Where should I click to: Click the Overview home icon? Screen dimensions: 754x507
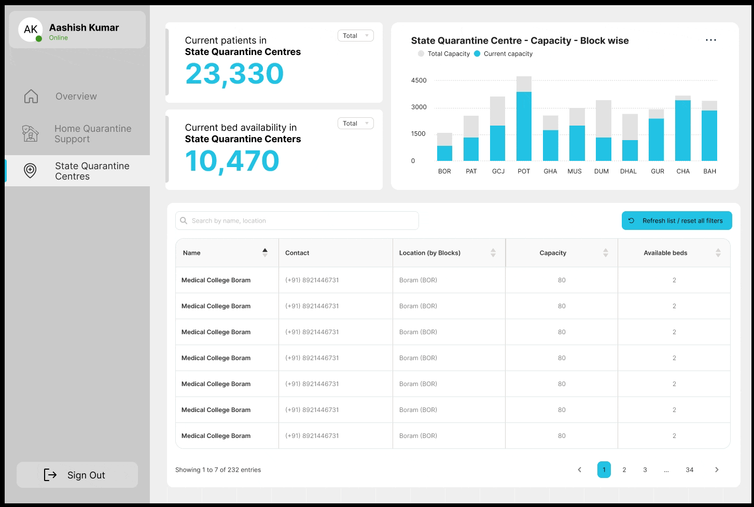click(31, 96)
